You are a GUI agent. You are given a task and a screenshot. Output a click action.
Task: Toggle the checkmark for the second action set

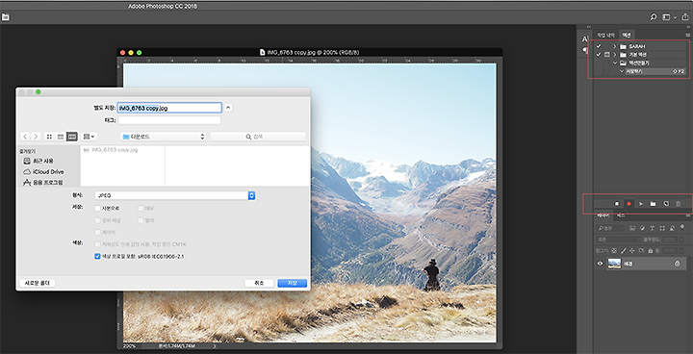tap(599, 55)
